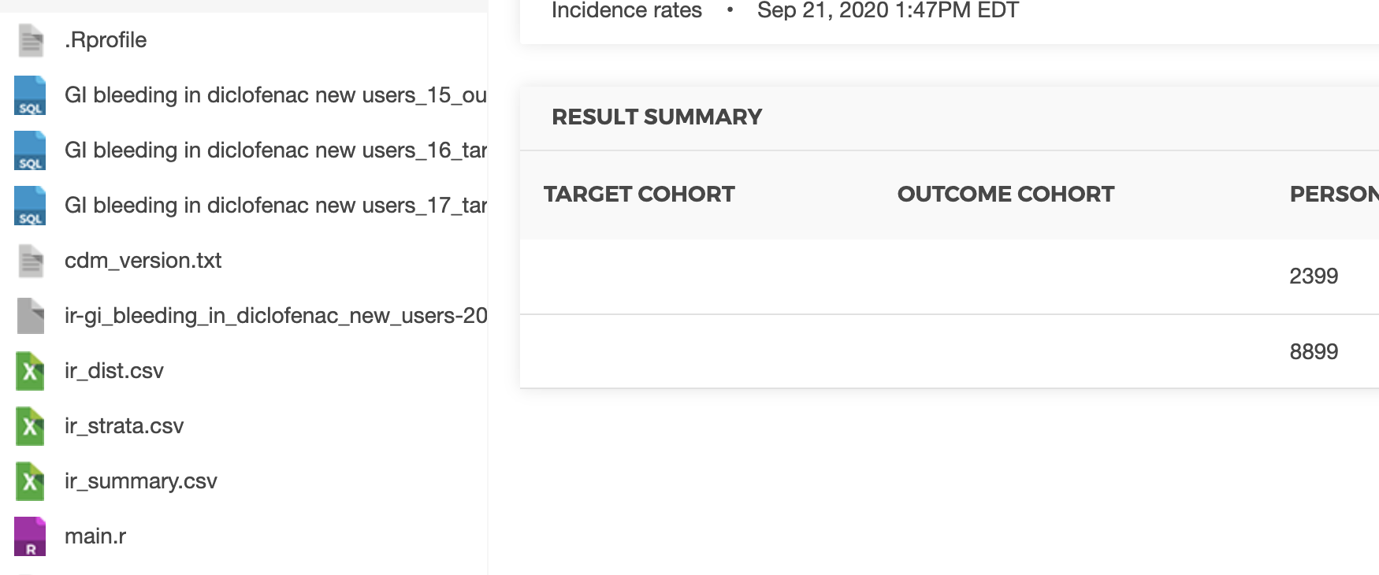Click the SQL icon beside GI bleeding users_16 file
The height and width of the screenshot is (575, 1379).
pos(29,151)
